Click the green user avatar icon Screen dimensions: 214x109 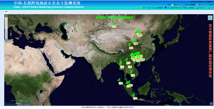pyautogui.click(x=141, y=7)
